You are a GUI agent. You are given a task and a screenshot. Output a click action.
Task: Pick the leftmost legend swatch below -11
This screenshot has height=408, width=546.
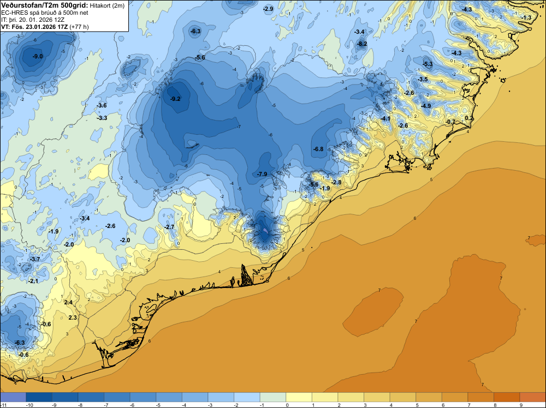click(x=13, y=397)
